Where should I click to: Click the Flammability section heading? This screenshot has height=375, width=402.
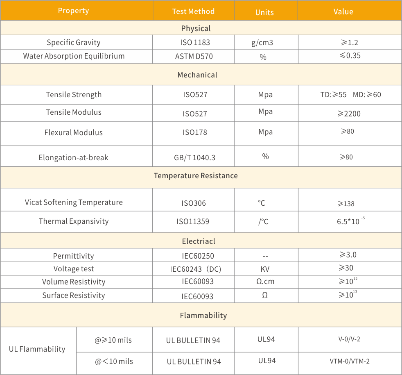coord(203,315)
